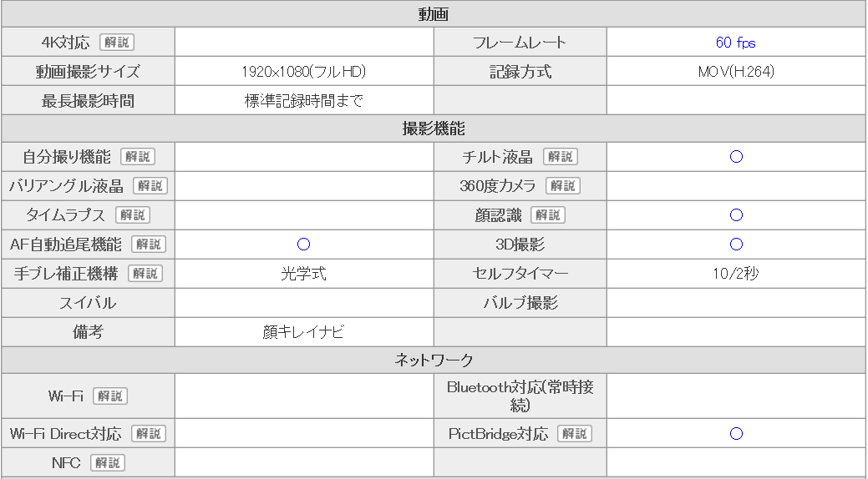This screenshot has width=868, height=479.
Task: Open the 解説 help next to 4K対応
Action: (x=117, y=43)
